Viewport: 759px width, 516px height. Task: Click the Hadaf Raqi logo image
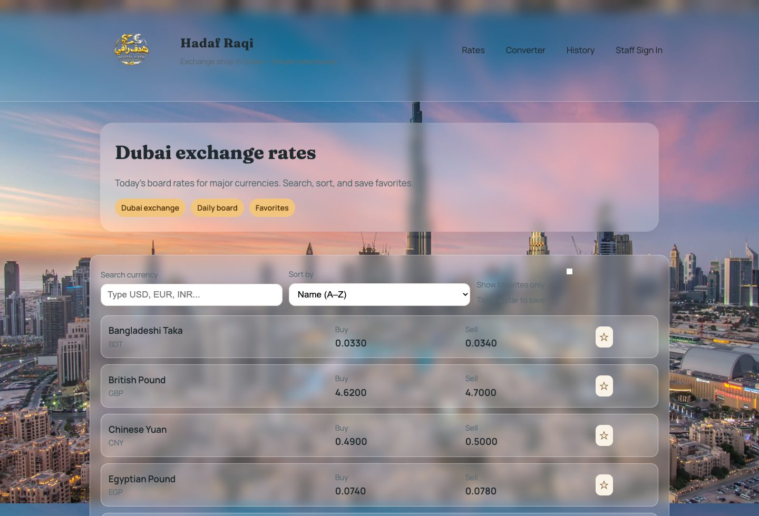click(132, 50)
